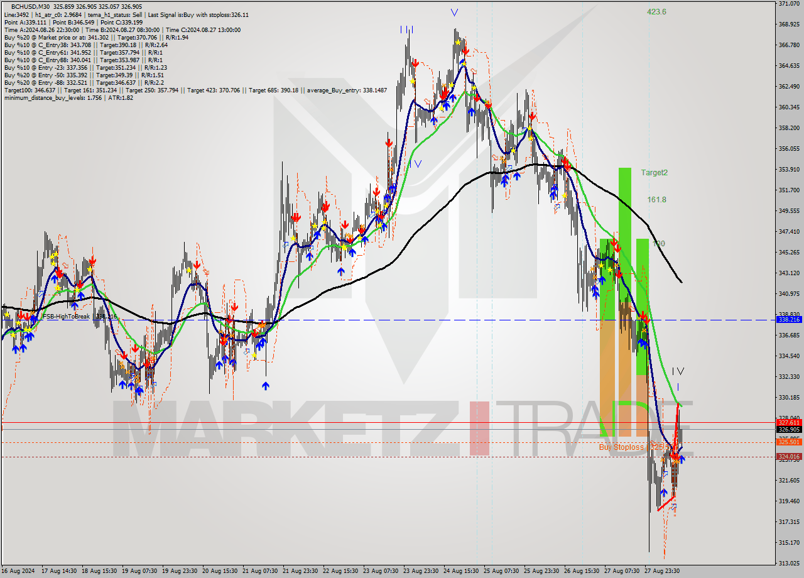The image size is (804, 578).
Task: Click the '16 Aug 2024' time axis label
Action: 18,571
